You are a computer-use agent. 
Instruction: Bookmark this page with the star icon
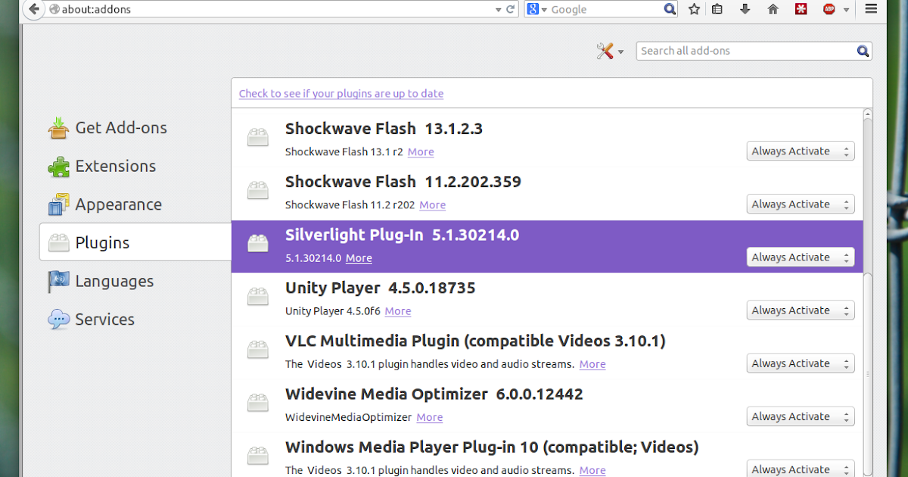[693, 9]
